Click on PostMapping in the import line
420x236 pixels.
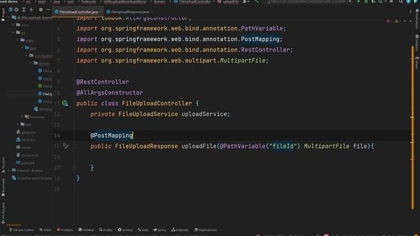(x=260, y=39)
